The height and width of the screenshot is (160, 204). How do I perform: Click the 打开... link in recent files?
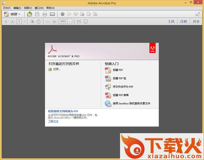point(57,69)
